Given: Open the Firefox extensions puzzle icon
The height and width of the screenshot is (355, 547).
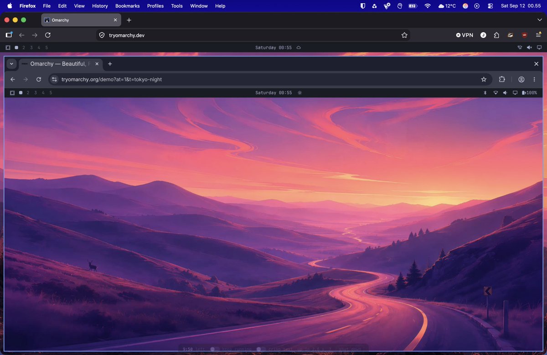Looking at the screenshot, I should (496, 35).
